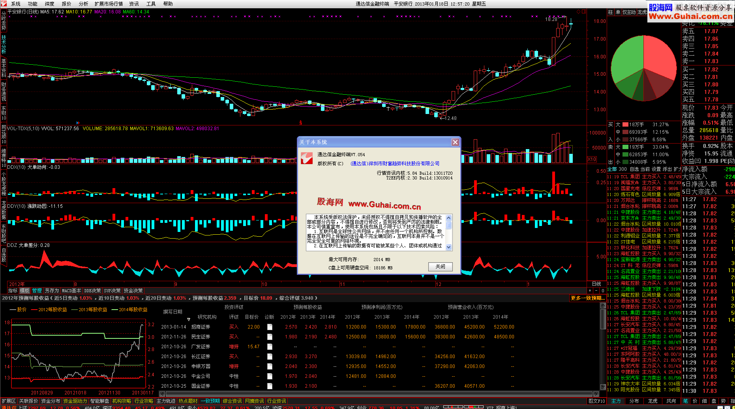Click forecast table vertical scrollbar up arrow
The image size is (735, 409).
pyautogui.click(x=603, y=306)
